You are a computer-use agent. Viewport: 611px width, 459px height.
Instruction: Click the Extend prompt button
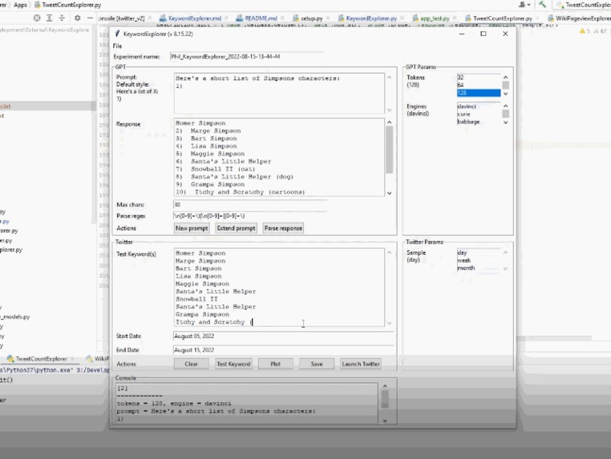click(236, 228)
